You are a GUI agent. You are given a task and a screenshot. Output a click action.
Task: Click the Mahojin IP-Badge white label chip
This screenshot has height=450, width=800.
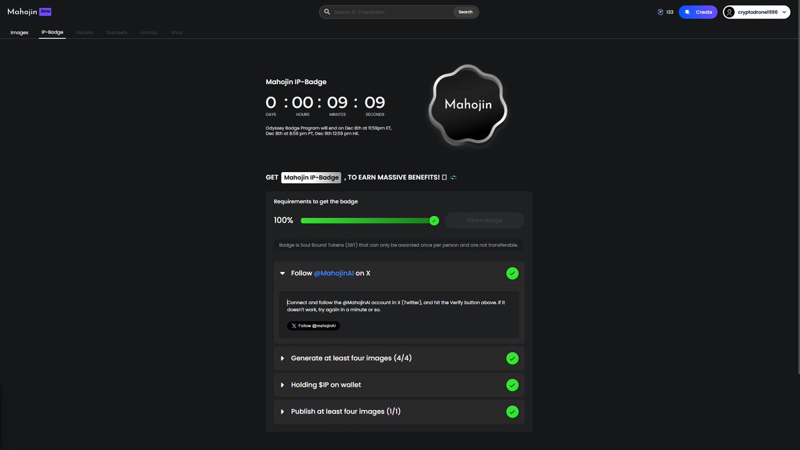311,177
